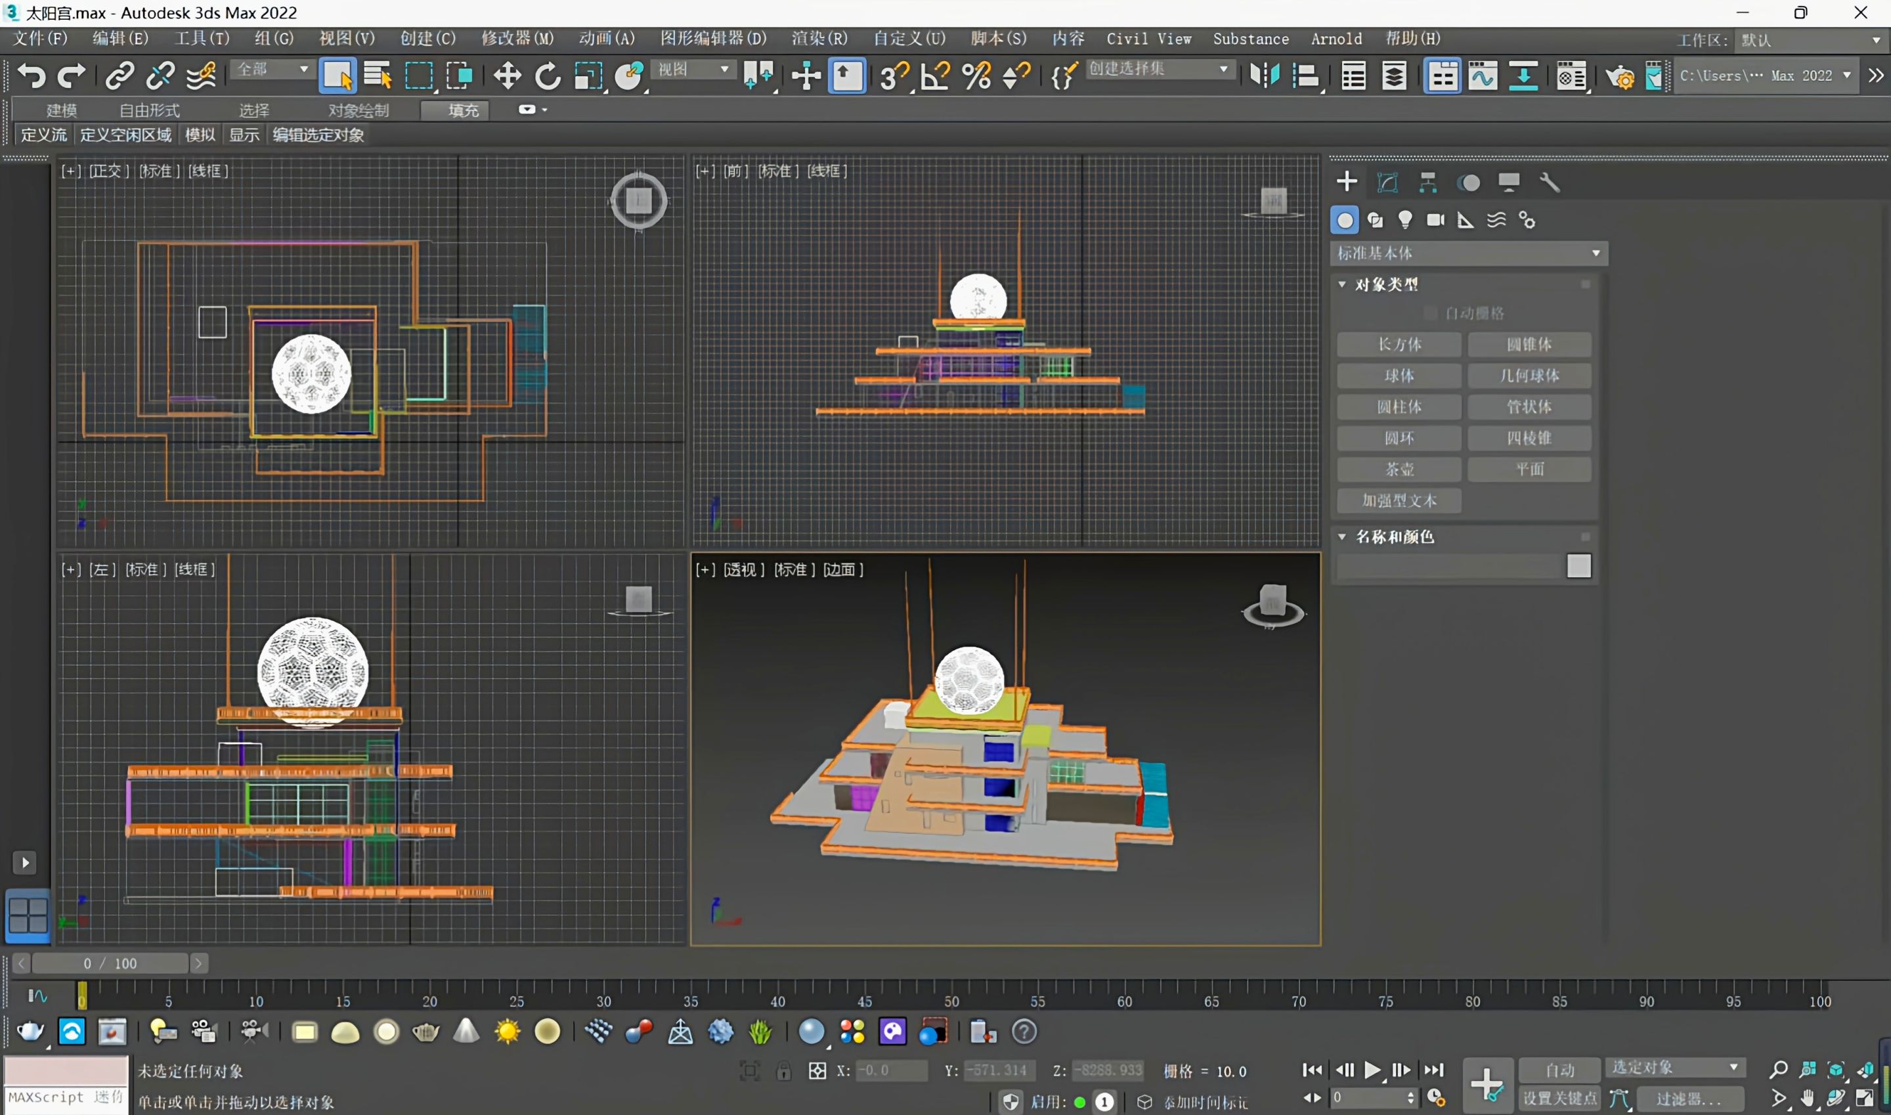Click the Play Animation button
This screenshot has height=1115, width=1891.
click(1372, 1069)
